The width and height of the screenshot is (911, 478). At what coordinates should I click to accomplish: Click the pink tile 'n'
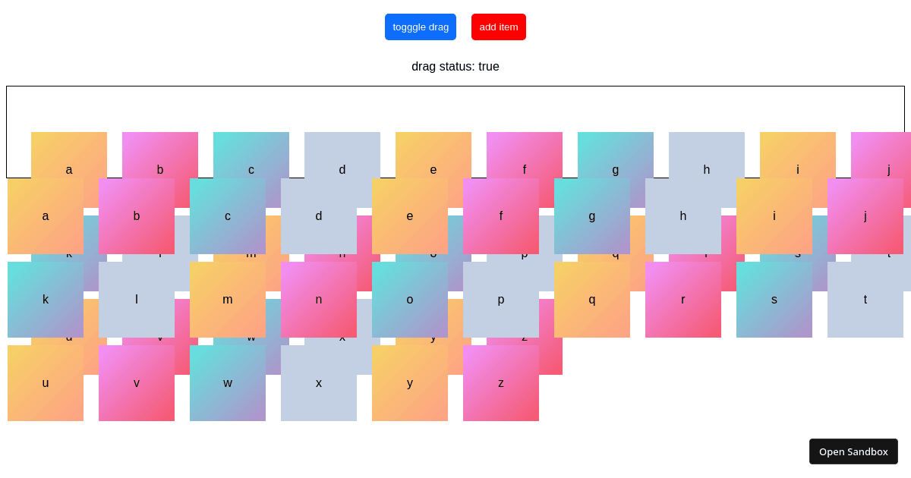(x=319, y=300)
